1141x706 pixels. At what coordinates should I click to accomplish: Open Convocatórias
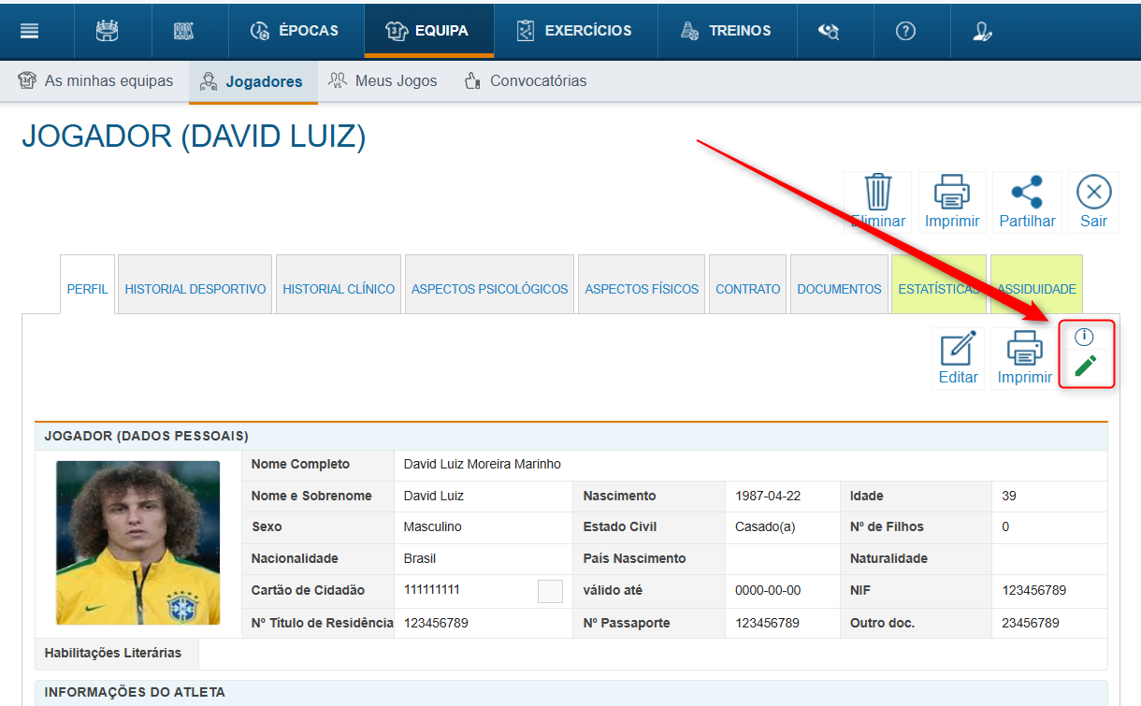tap(526, 81)
